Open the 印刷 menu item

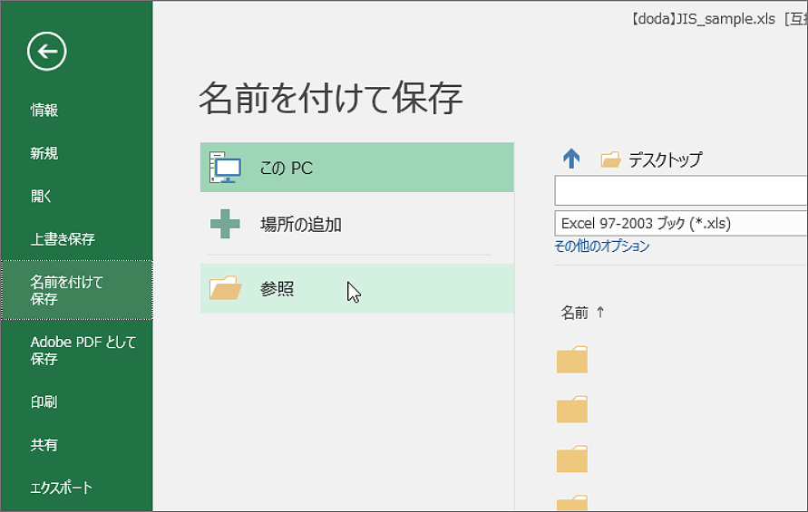coord(44,401)
